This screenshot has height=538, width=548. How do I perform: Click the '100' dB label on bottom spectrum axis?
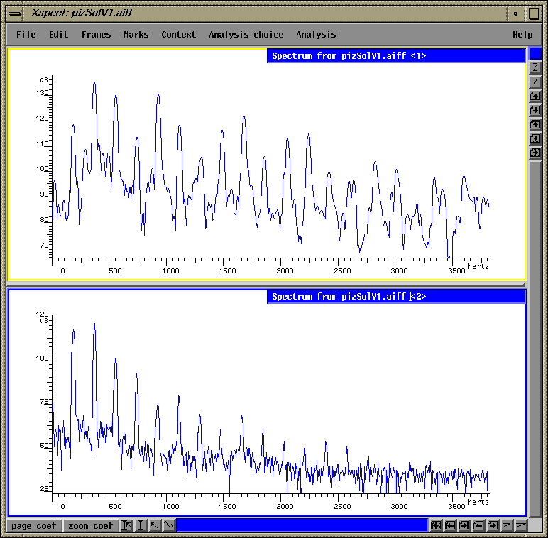click(x=42, y=358)
